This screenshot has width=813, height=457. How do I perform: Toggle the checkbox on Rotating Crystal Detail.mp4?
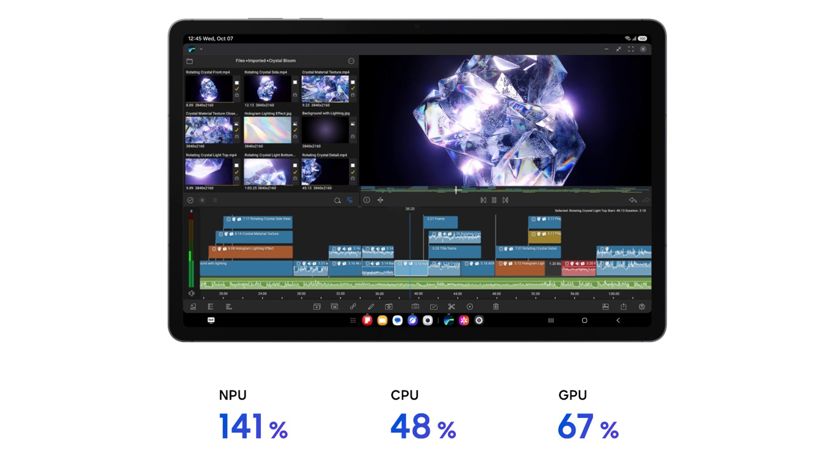click(x=353, y=166)
